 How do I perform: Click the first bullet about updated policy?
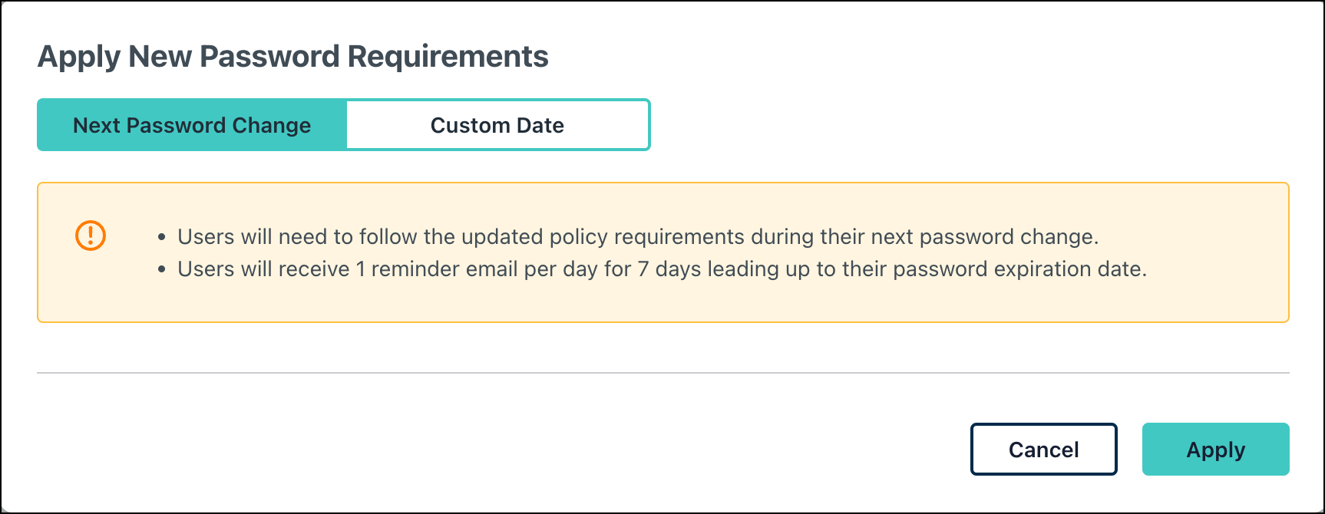(x=637, y=236)
